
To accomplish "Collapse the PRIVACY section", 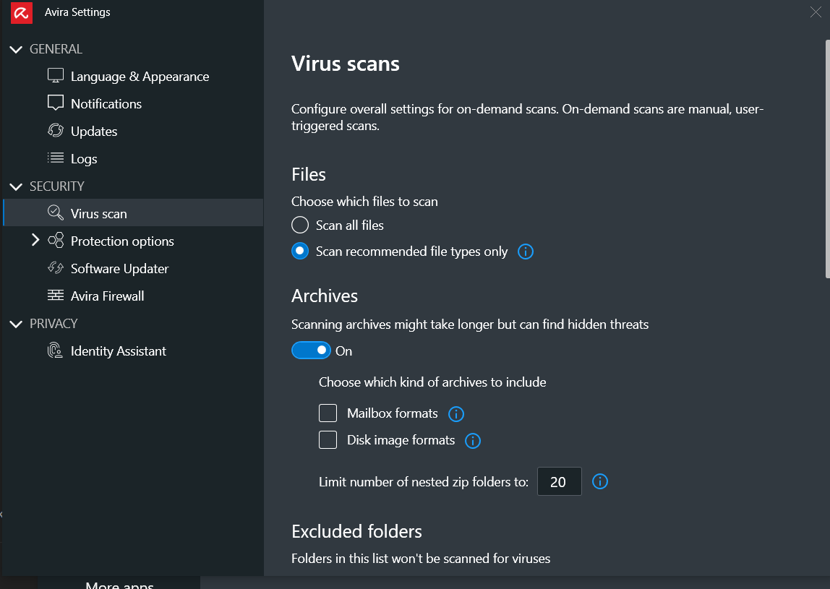I will (16, 324).
